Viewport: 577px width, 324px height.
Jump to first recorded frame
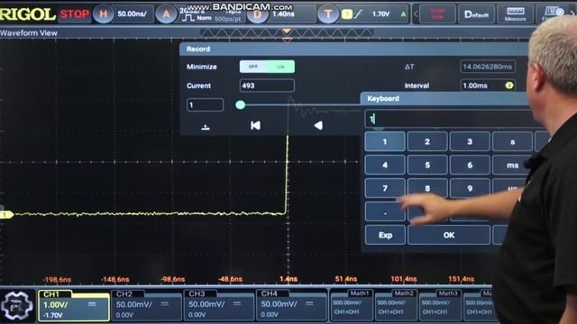pos(255,126)
